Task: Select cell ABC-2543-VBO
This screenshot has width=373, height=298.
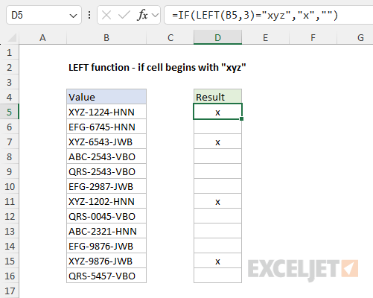Action: coord(106,156)
